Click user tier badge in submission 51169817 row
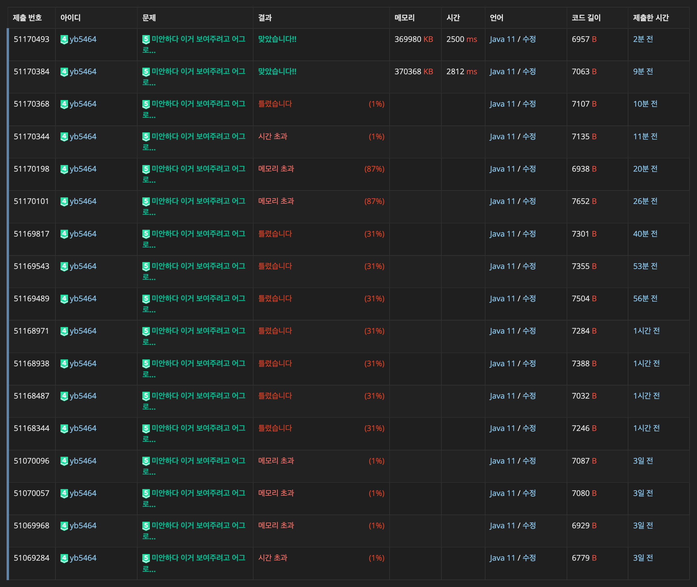The image size is (697, 587). click(64, 234)
